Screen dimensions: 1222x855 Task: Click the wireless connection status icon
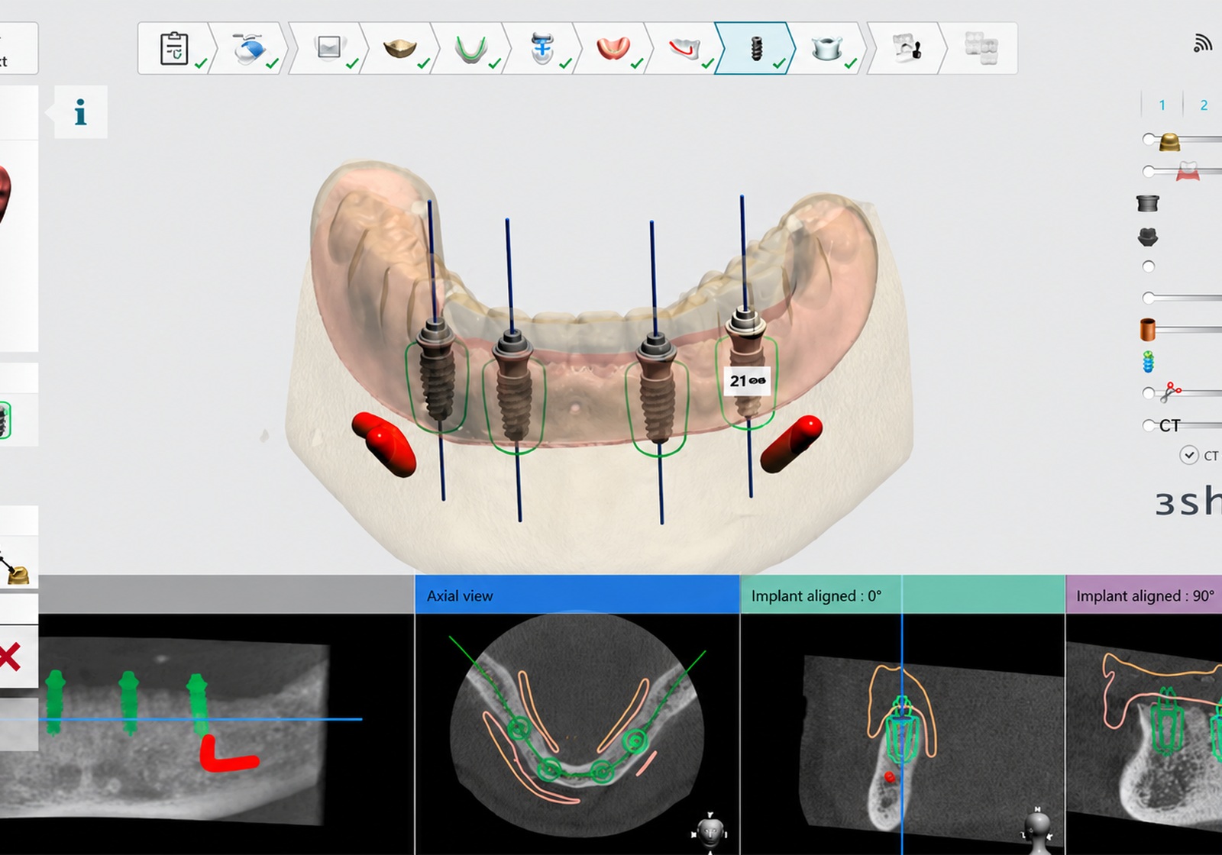1202,43
